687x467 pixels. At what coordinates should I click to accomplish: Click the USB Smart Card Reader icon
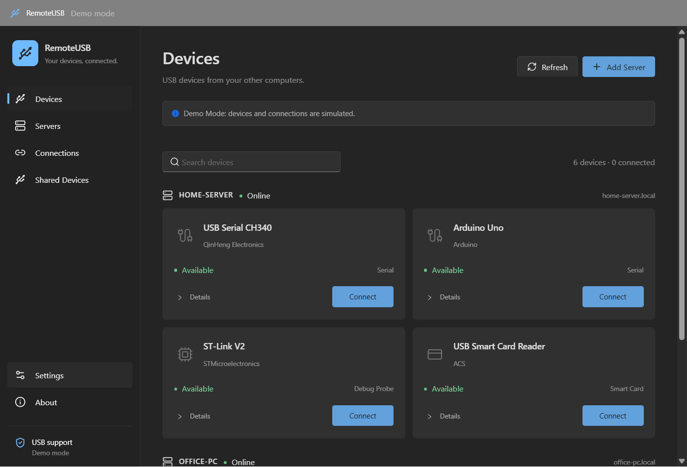click(435, 354)
